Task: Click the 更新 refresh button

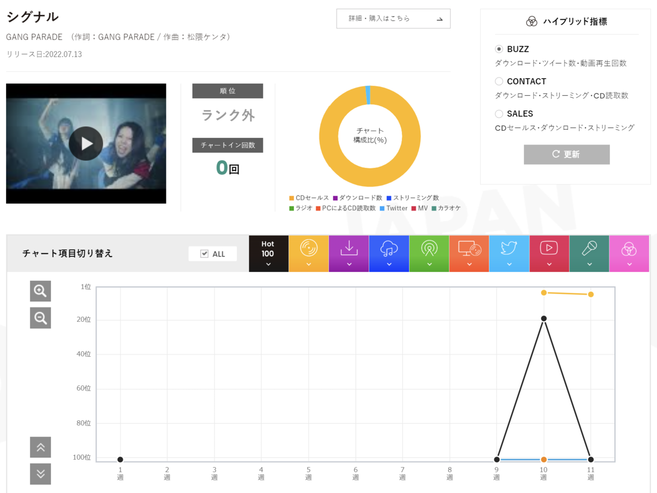Action: tap(567, 154)
